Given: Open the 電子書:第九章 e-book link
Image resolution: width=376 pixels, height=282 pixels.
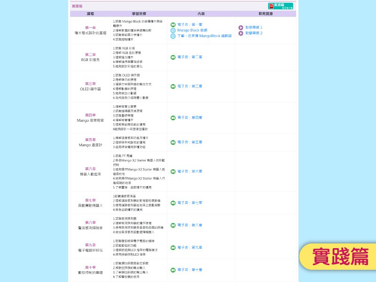Looking at the screenshot, I should pos(190,248).
